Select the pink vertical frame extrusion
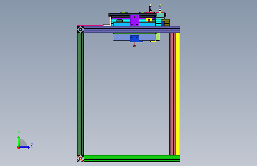Screen dimensions: 257x166 [x=173, y=94]
